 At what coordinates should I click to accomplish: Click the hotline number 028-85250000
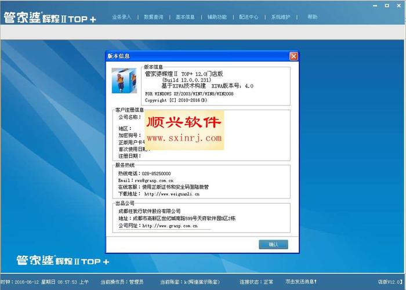click(x=156, y=173)
